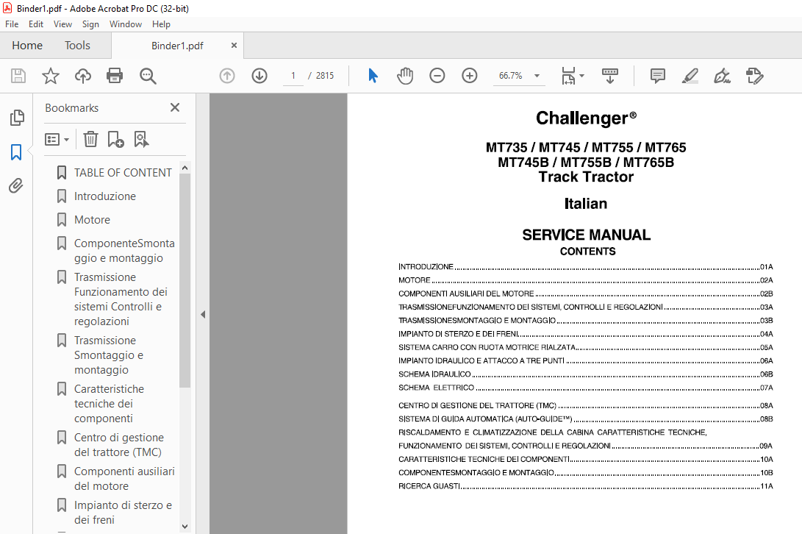Add new bookmark icon

(x=115, y=139)
